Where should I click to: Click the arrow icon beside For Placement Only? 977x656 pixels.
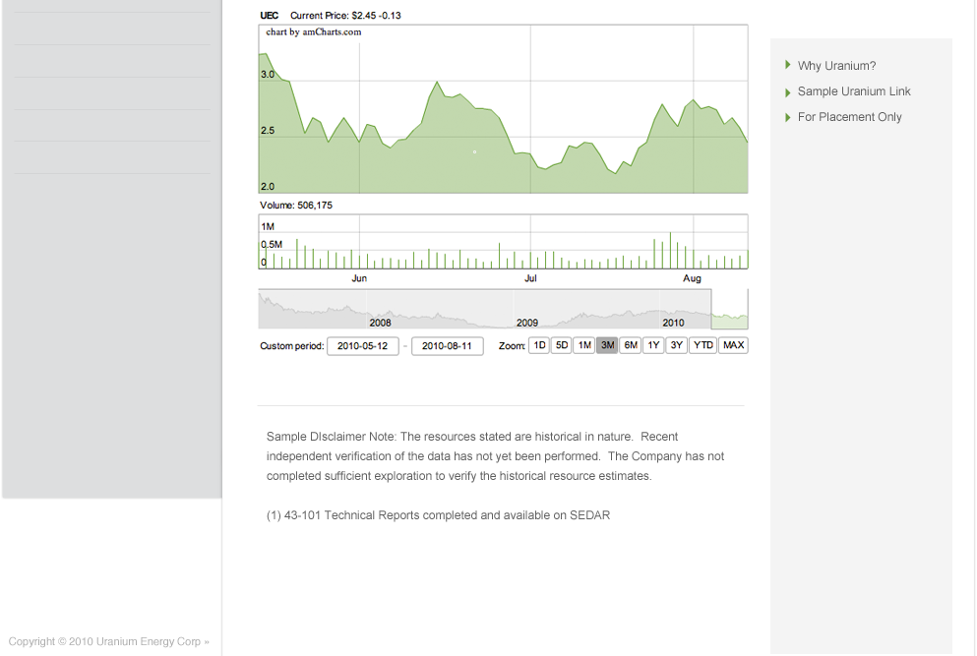(x=787, y=117)
